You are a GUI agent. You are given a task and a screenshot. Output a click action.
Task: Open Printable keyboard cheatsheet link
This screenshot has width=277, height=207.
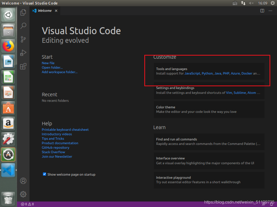tap(65, 130)
